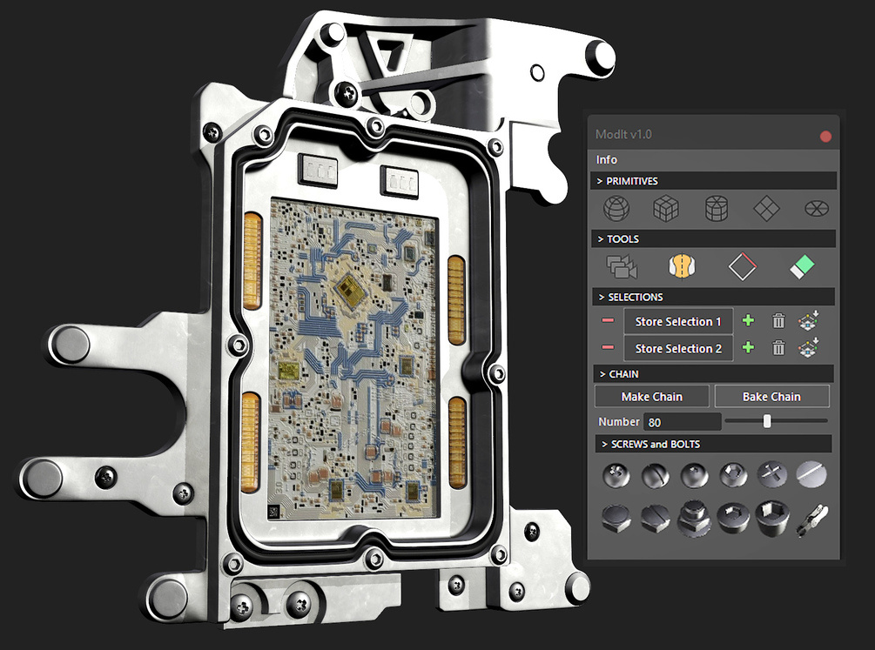Click the chain Number slider handle
Image resolution: width=875 pixels, height=650 pixels.
(767, 422)
